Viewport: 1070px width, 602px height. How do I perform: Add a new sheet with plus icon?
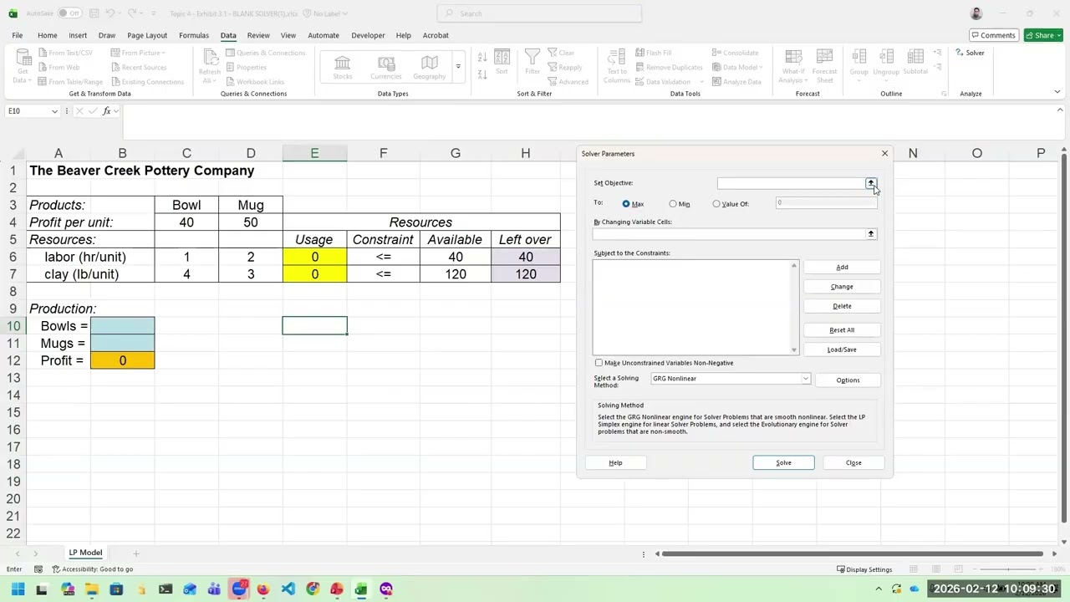(x=136, y=553)
